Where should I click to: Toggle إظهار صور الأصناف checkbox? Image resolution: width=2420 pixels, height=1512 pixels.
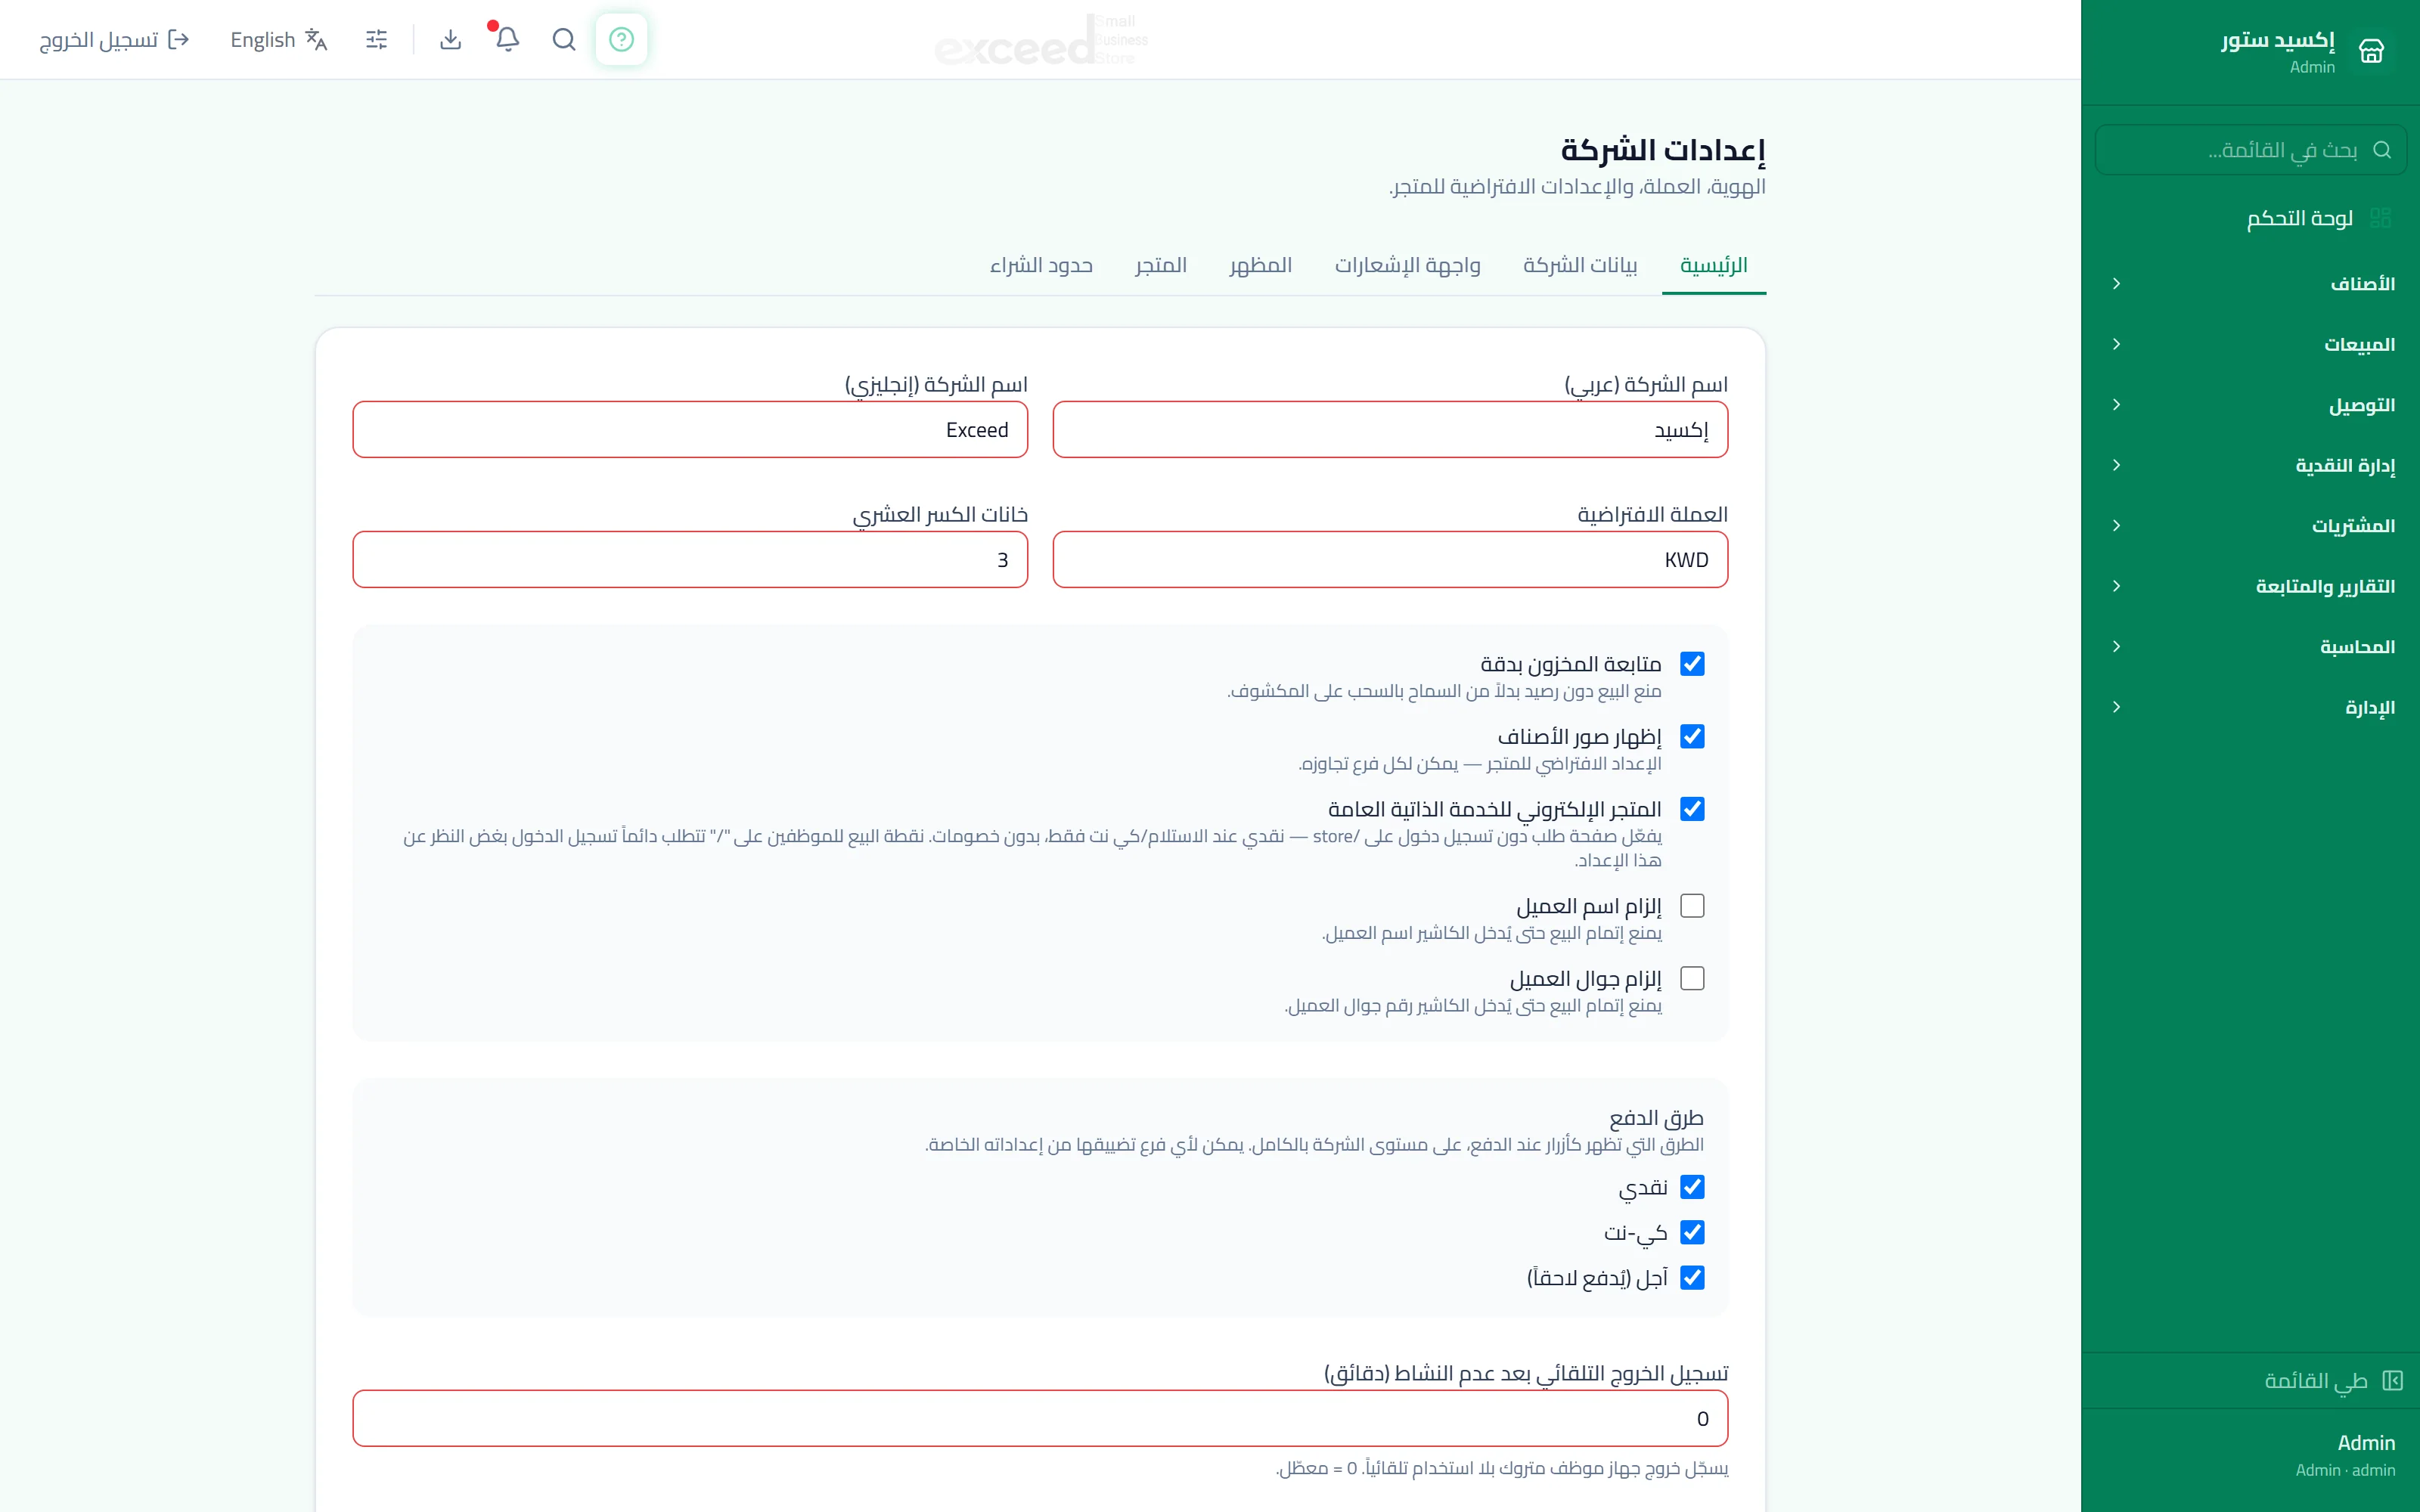(1692, 736)
